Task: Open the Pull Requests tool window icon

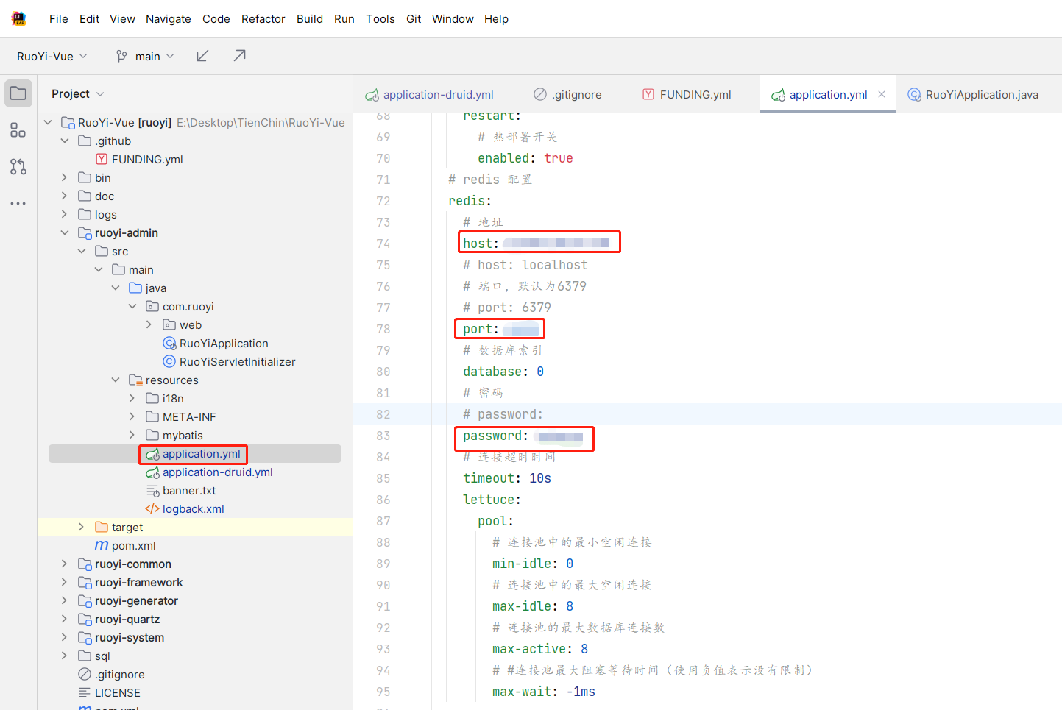Action: [18, 167]
